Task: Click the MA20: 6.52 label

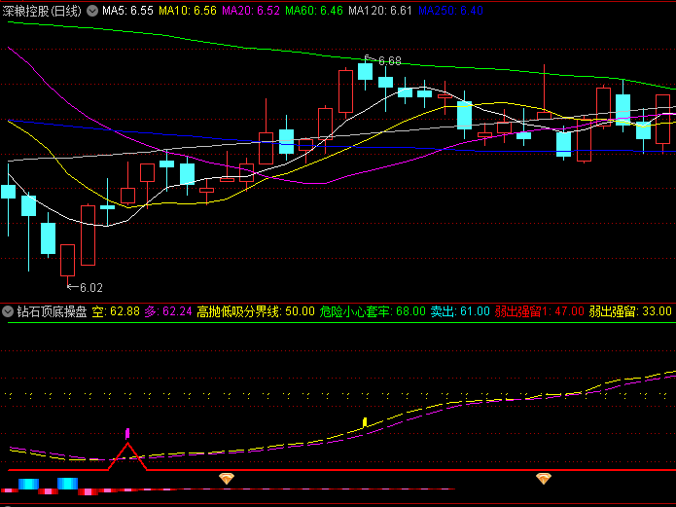Action: pos(251,11)
